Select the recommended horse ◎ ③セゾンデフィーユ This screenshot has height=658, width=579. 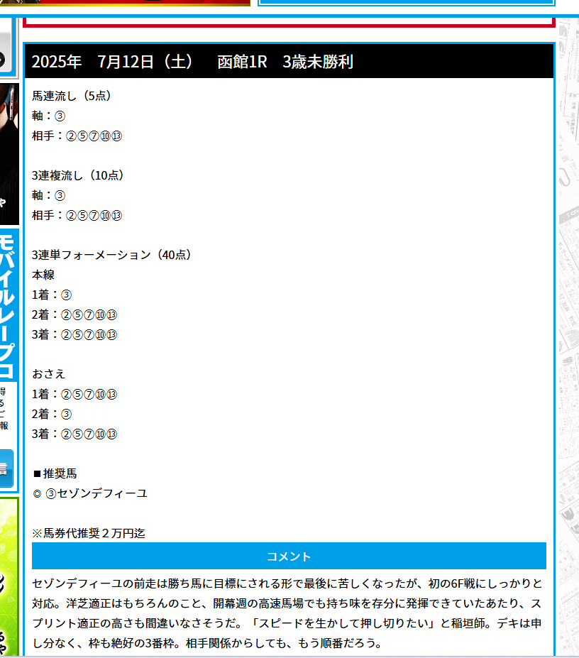[90, 493]
